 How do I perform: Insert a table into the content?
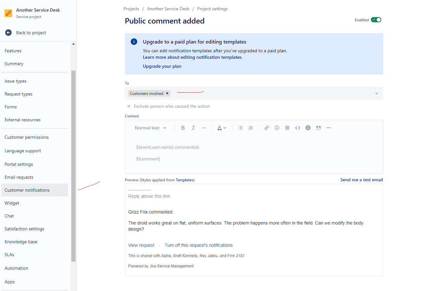(287, 127)
